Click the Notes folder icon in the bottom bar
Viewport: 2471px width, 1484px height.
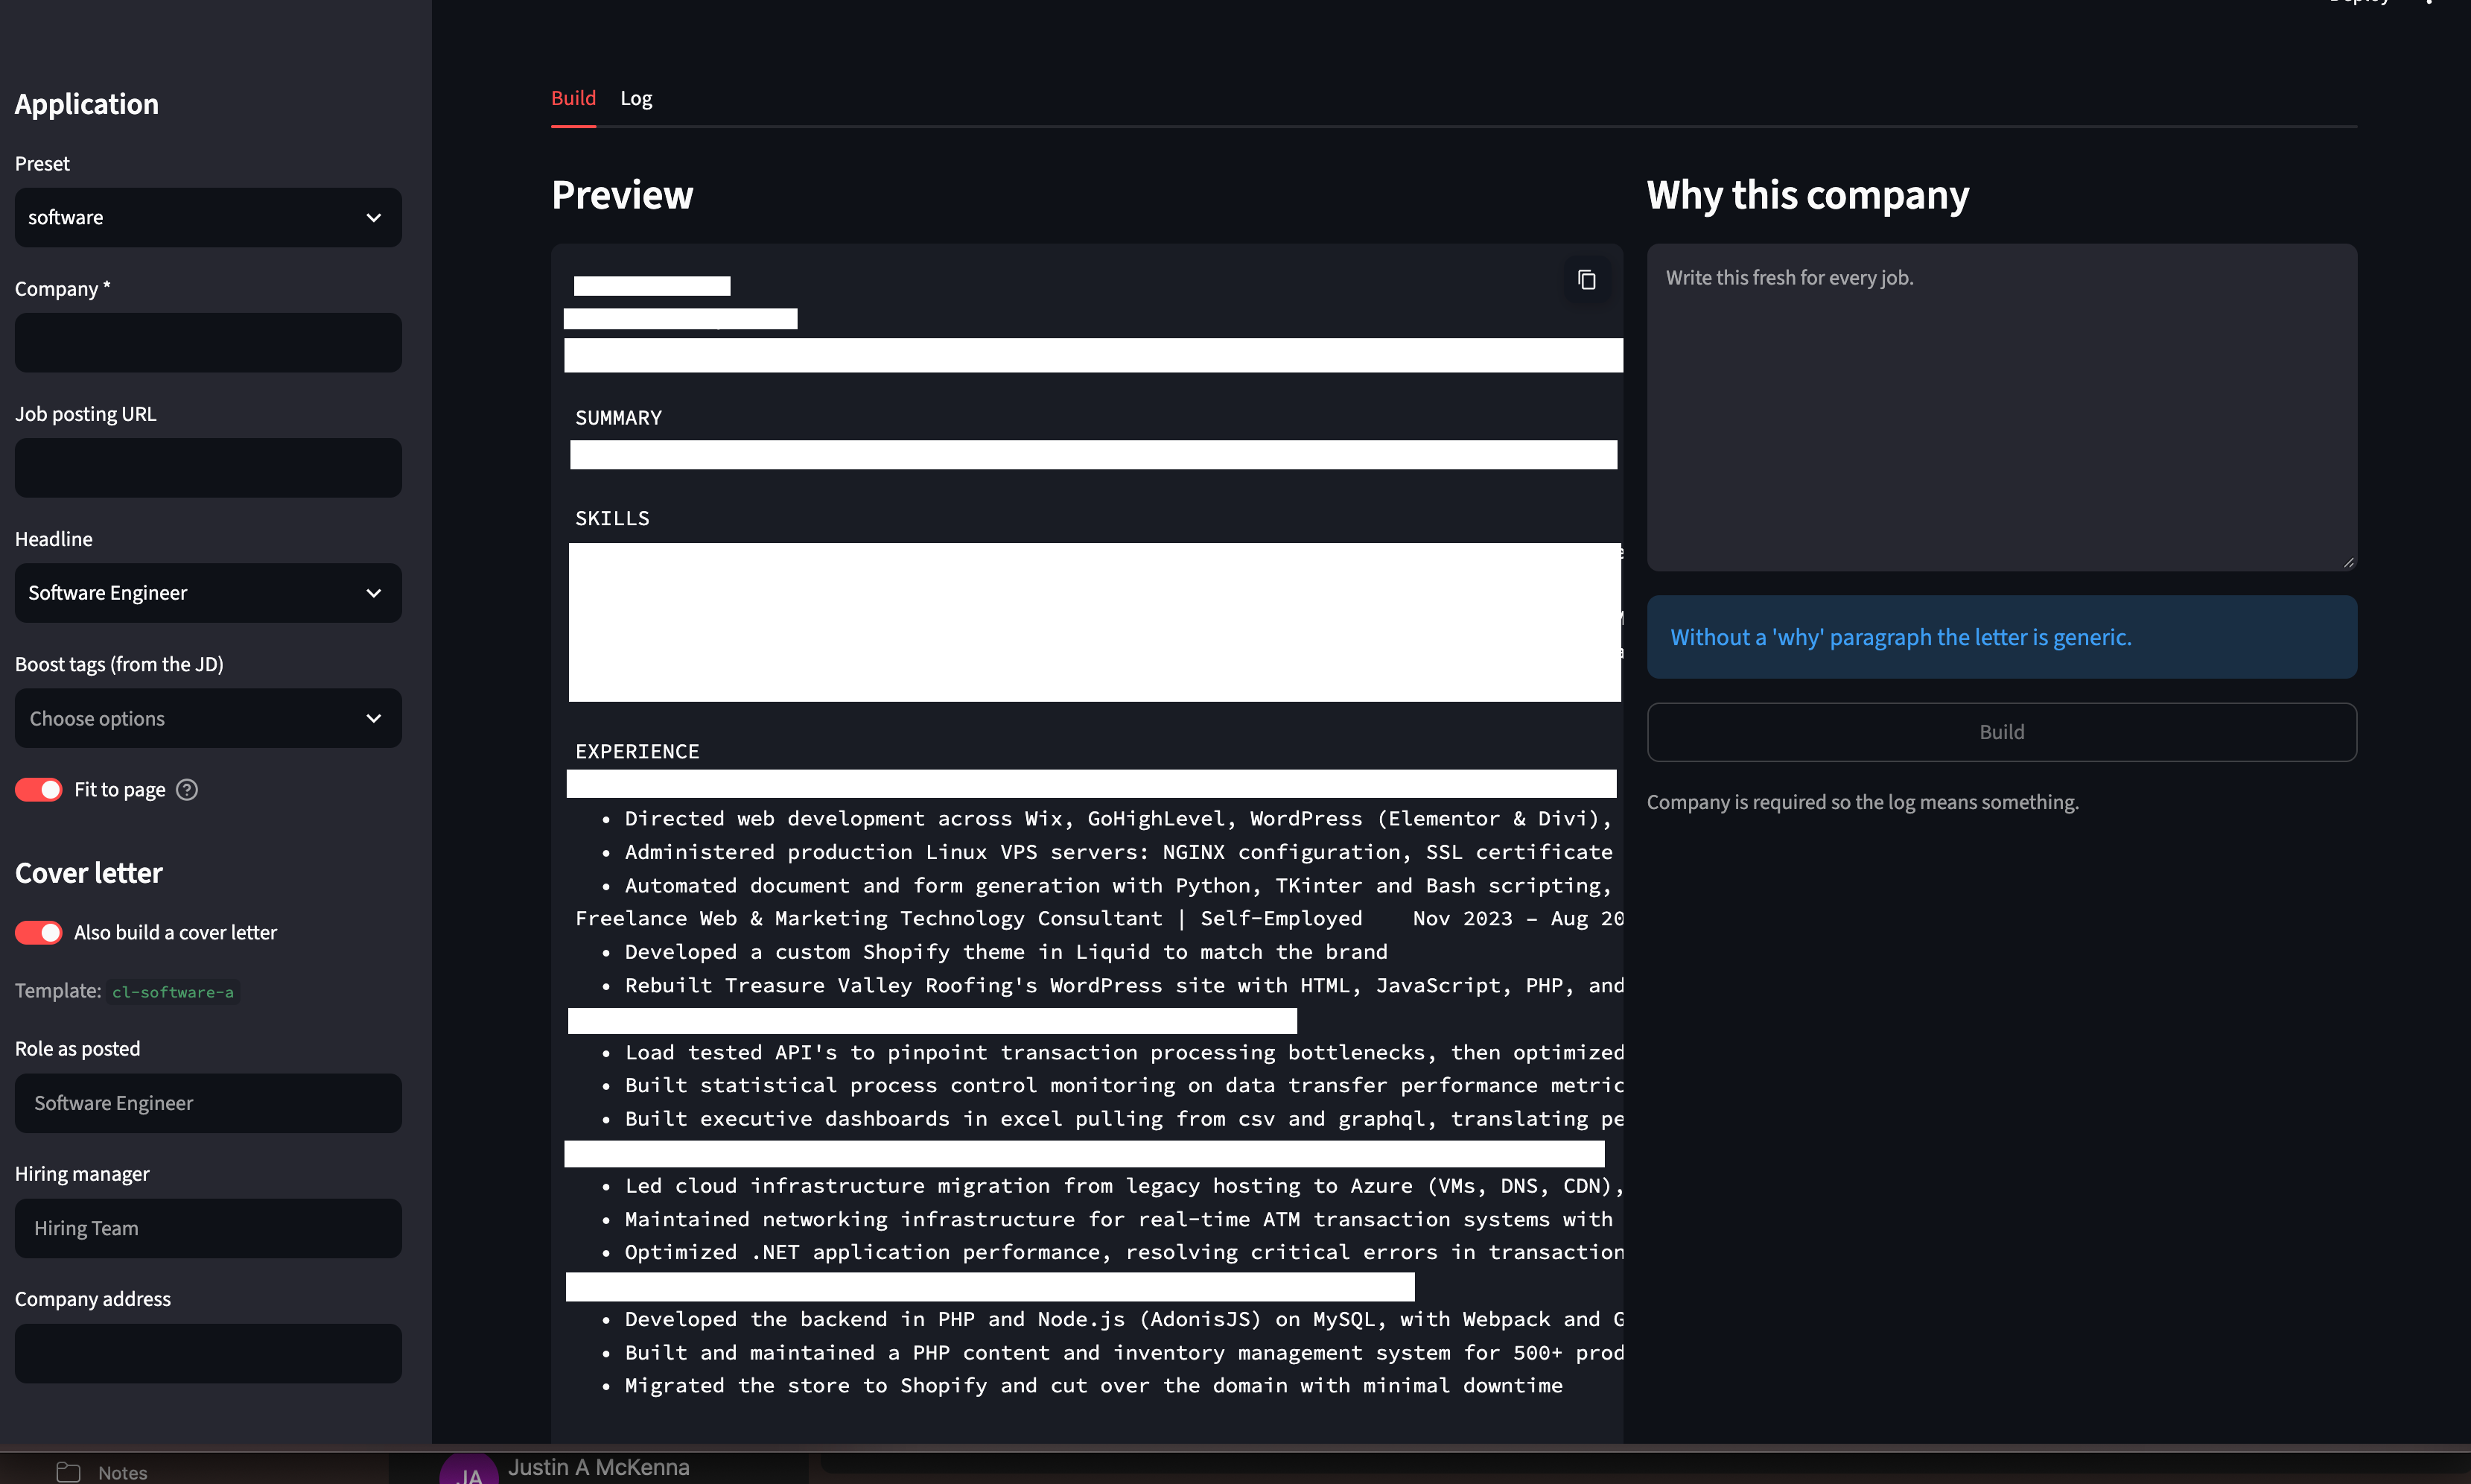(x=68, y=1472)
